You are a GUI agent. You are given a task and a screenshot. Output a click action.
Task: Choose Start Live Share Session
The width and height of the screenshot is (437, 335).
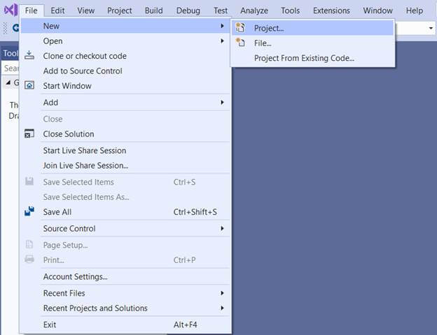coord(125,150)
